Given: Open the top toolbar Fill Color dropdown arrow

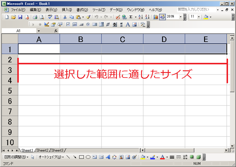Looking at the screenshot, I should pos(210,17).
